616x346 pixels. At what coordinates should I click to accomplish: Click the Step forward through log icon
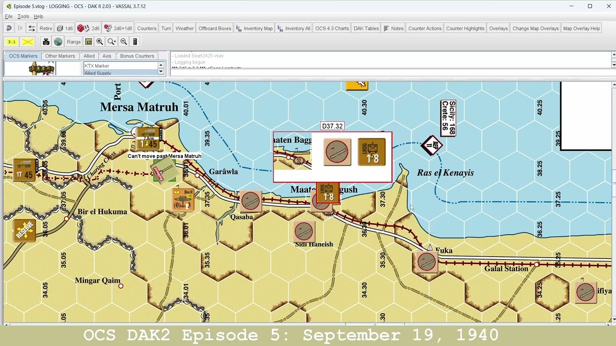click(20, 28)
